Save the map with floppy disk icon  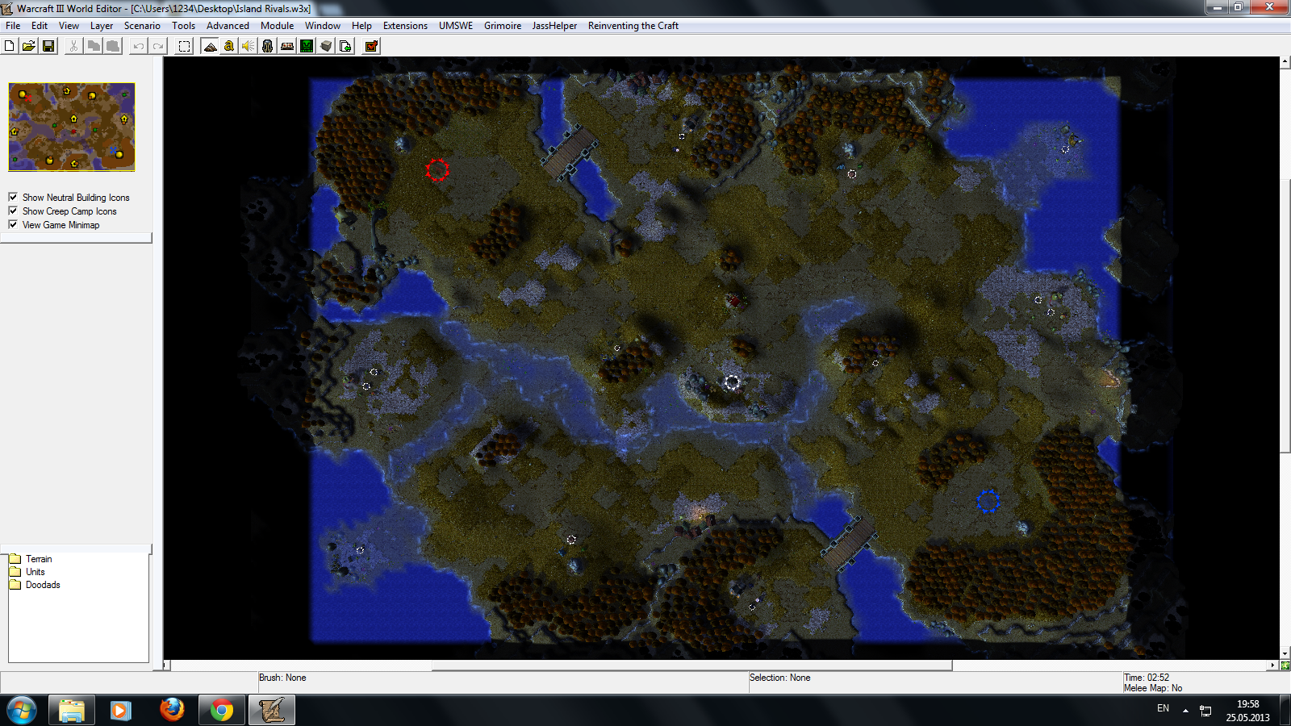point(48,46)
